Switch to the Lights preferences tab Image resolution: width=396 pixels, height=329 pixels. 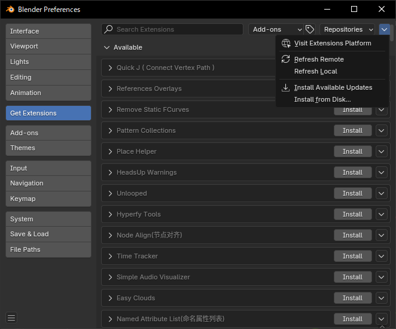pos(48,62)
